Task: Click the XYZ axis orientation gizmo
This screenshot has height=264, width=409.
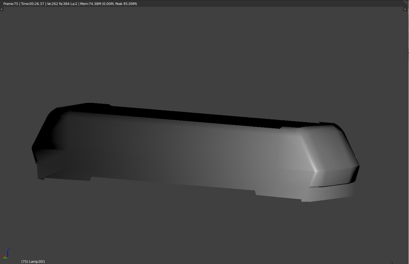Action: (6, 253)
